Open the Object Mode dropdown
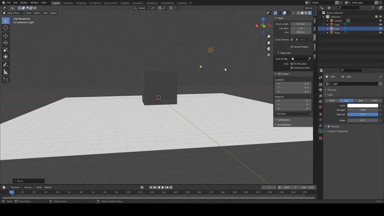Image resolution: width=384 pixels, height=216 pixels. click(13, 13)
